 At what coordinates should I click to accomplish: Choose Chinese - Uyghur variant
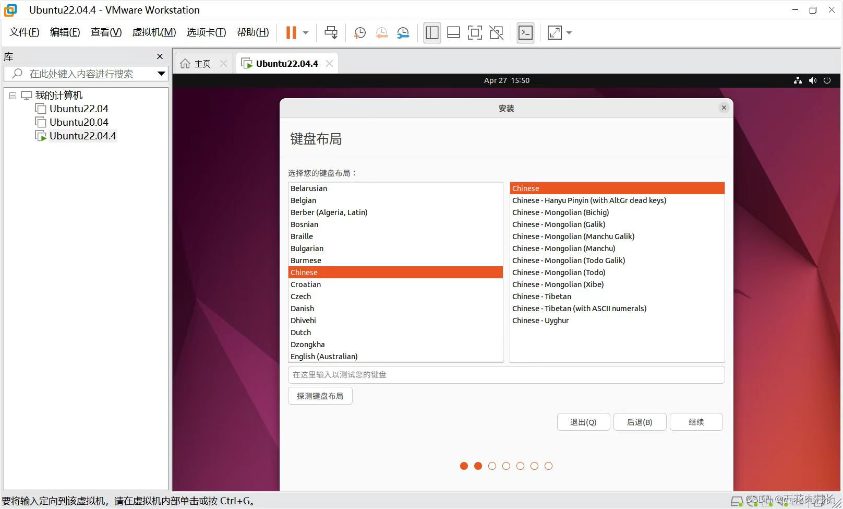coord(617,321)
